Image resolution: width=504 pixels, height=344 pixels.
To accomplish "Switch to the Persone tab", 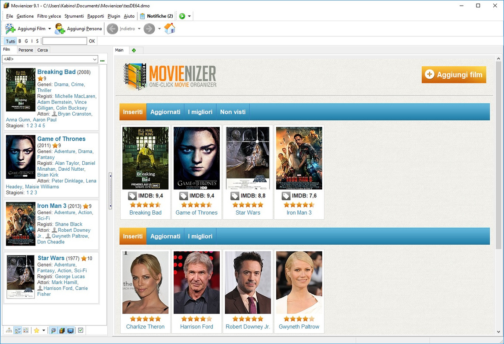I will coord(26,50).
